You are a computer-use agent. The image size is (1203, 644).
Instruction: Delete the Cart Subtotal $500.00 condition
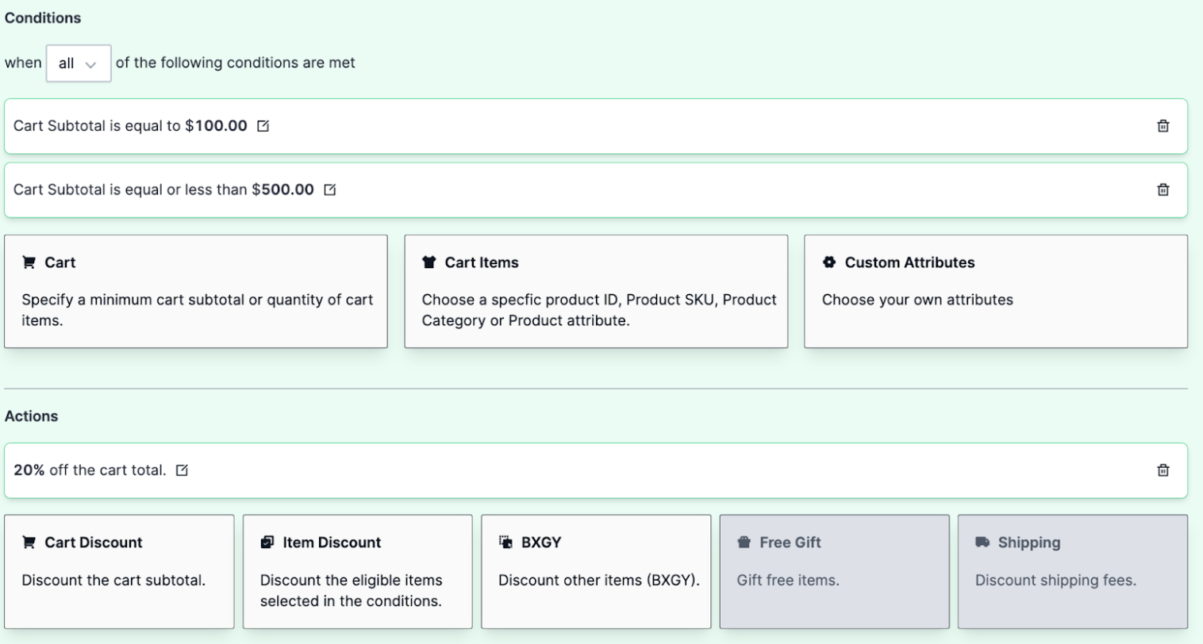[x=1163, y=190]
